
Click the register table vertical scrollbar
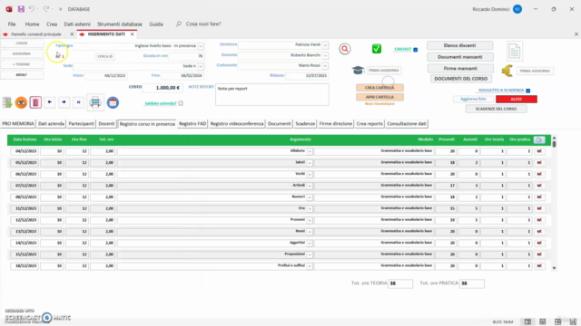(555, 203)
